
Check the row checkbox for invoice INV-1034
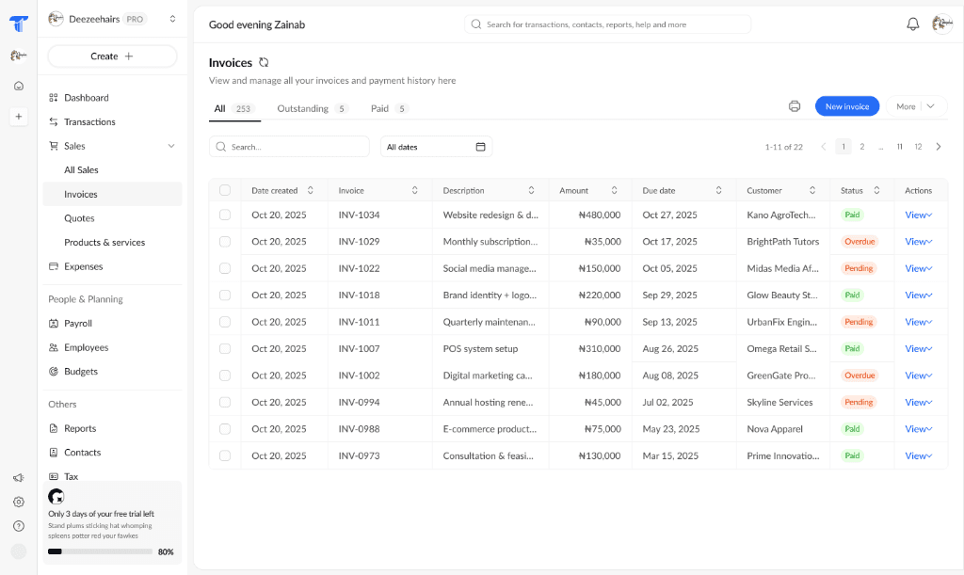224,215
